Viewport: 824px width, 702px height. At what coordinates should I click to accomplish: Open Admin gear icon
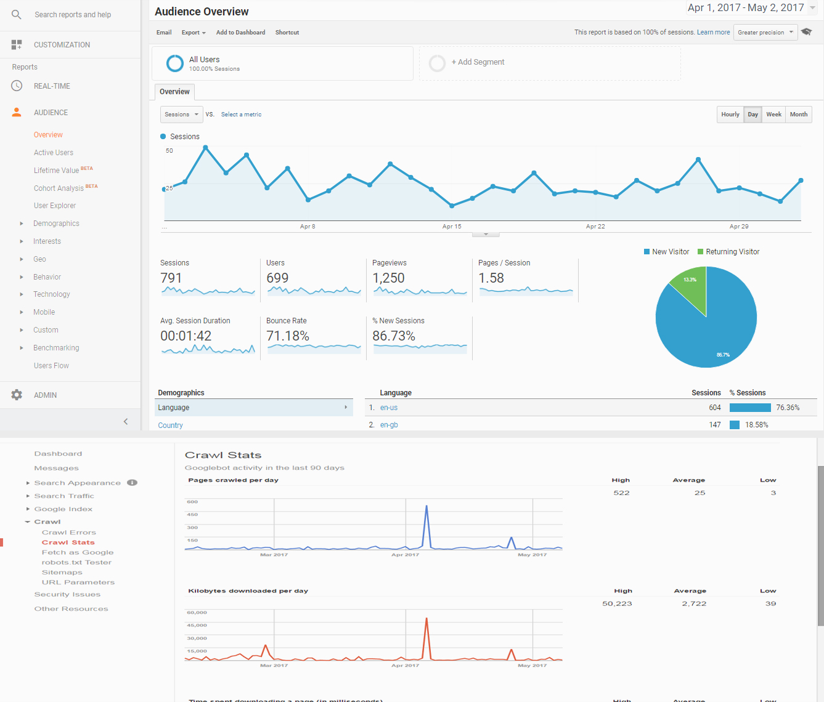[17, 395]
